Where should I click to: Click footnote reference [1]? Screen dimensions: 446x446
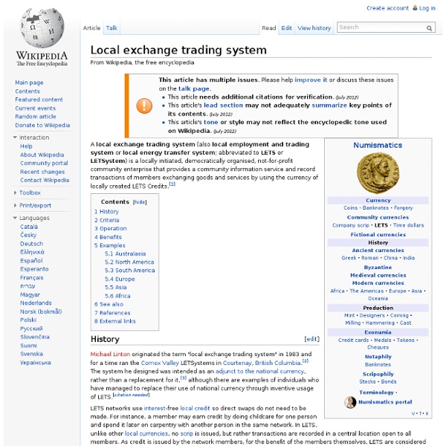coord(172,184)
